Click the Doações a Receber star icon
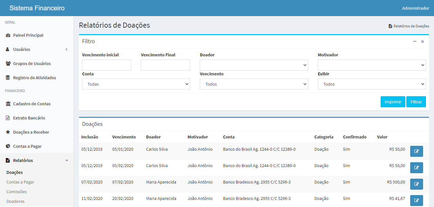The height and width of the screenshot is (207, 434). tap(8, 132)
